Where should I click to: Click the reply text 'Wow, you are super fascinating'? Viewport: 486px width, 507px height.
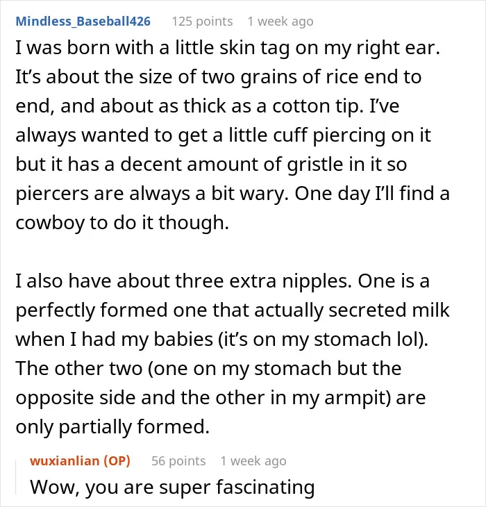(172, 487)
